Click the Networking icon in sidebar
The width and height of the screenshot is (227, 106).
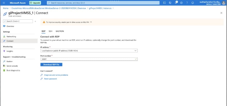click(4, 36)
